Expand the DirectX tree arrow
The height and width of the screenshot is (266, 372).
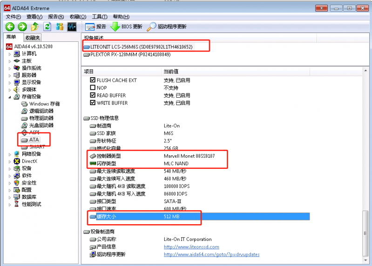pos(10,161)
